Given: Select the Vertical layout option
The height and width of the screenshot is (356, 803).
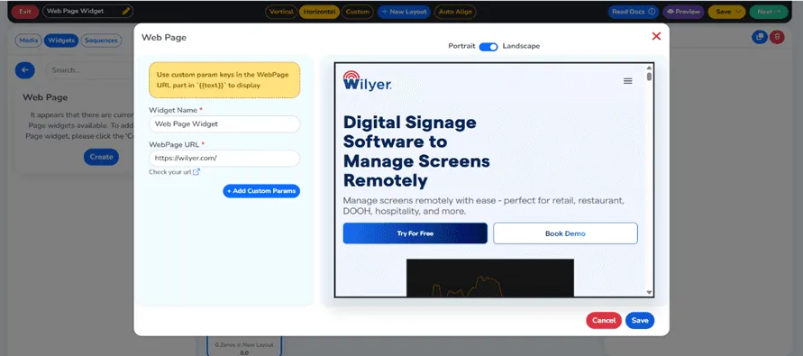Looking at the screenshot, I should [x=281, y=12].
